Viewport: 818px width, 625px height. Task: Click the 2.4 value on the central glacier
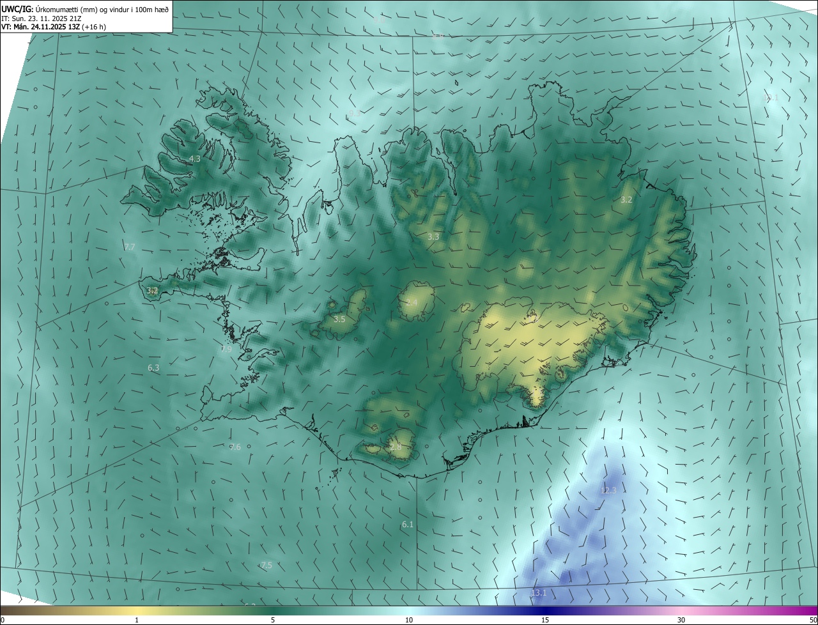[x=412, y=302]
